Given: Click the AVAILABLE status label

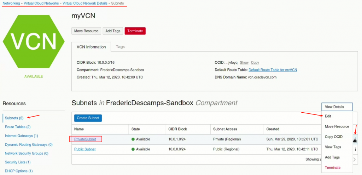Looking at the screenshot, I should pyautogui.click(x=34, y=76).
